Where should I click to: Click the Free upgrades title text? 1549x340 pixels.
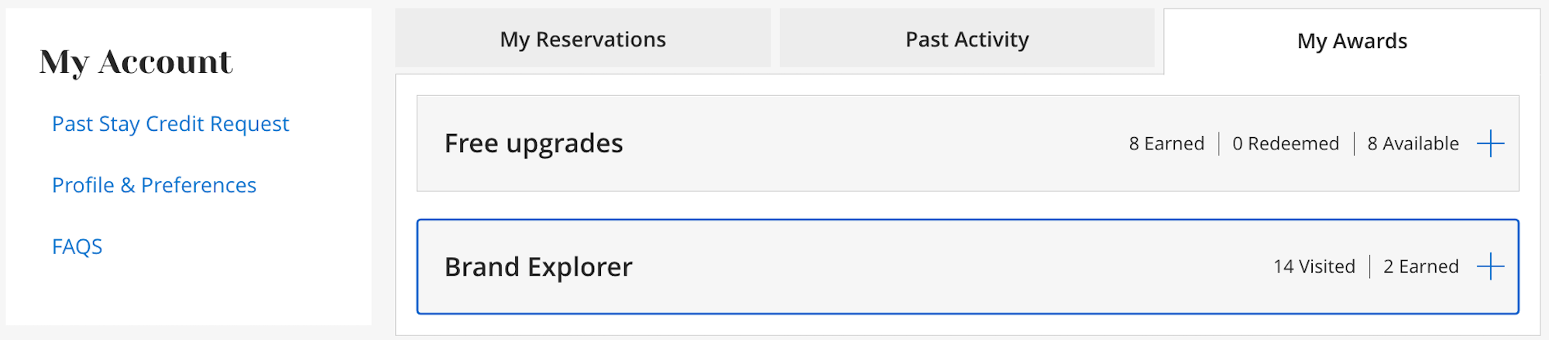[534, 143]
